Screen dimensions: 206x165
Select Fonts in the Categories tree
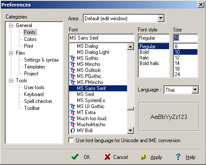point(30,32)
